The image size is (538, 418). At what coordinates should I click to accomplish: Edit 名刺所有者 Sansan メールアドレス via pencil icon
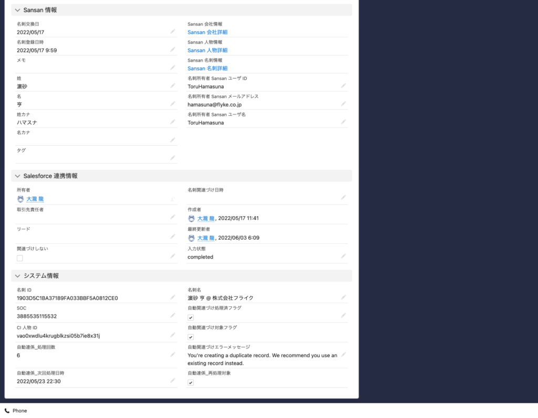[343, 104]
